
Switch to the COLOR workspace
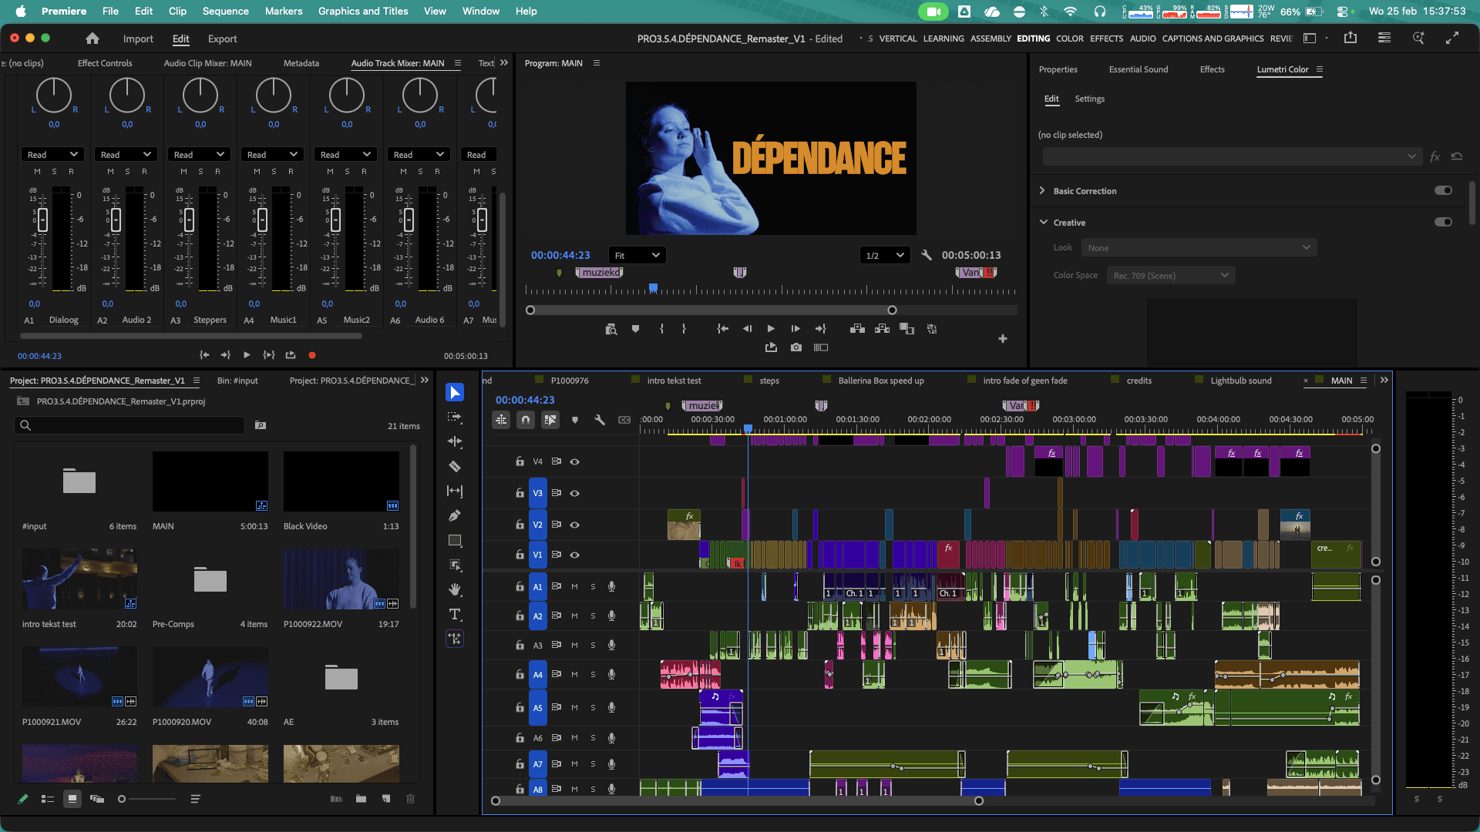coord(1069,39)
